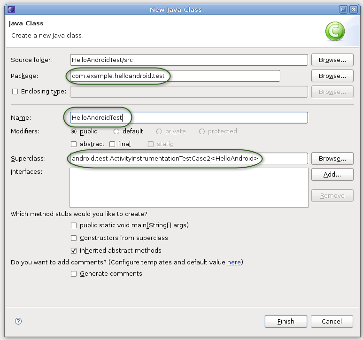Check the final modifier checkbox

112,144
